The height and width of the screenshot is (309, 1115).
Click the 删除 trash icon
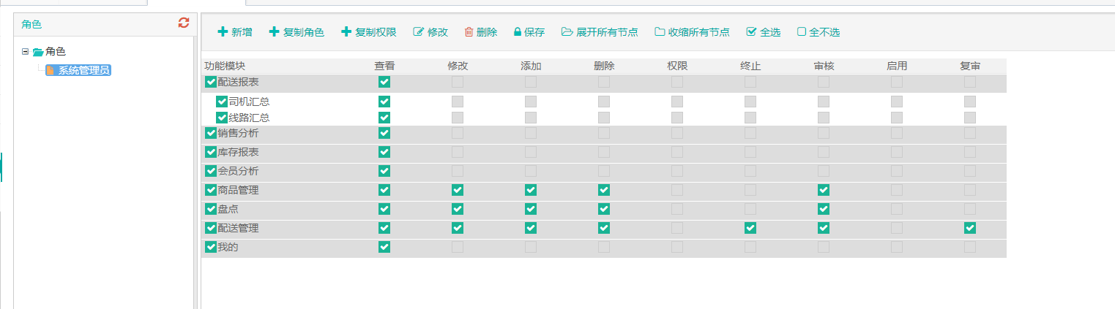click(x=469, y=32)
